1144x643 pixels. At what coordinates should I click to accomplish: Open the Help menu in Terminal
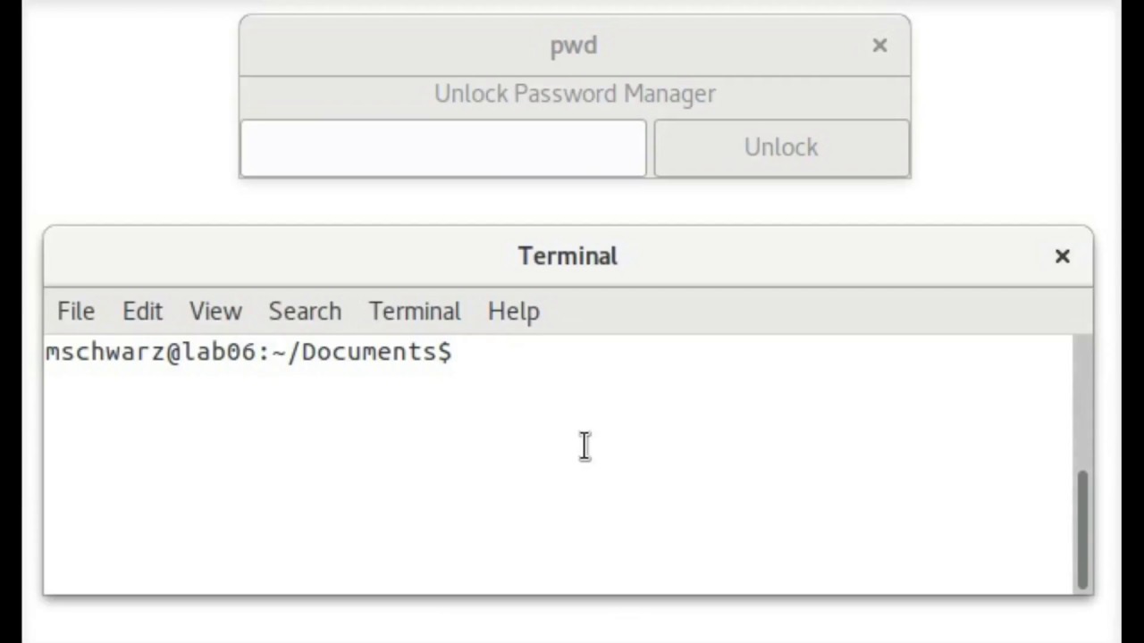coord(513,311)
